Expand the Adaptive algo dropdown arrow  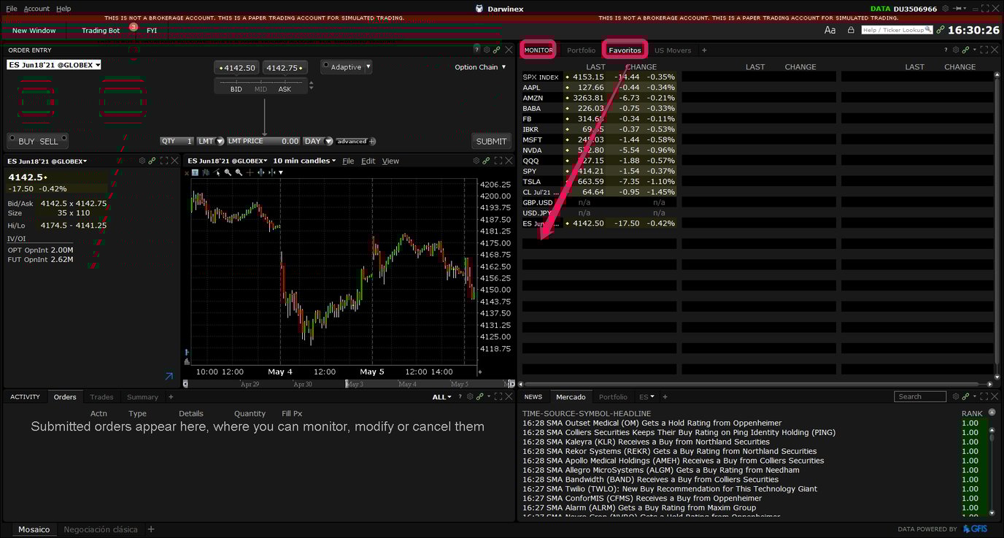(x=368, y=66)
